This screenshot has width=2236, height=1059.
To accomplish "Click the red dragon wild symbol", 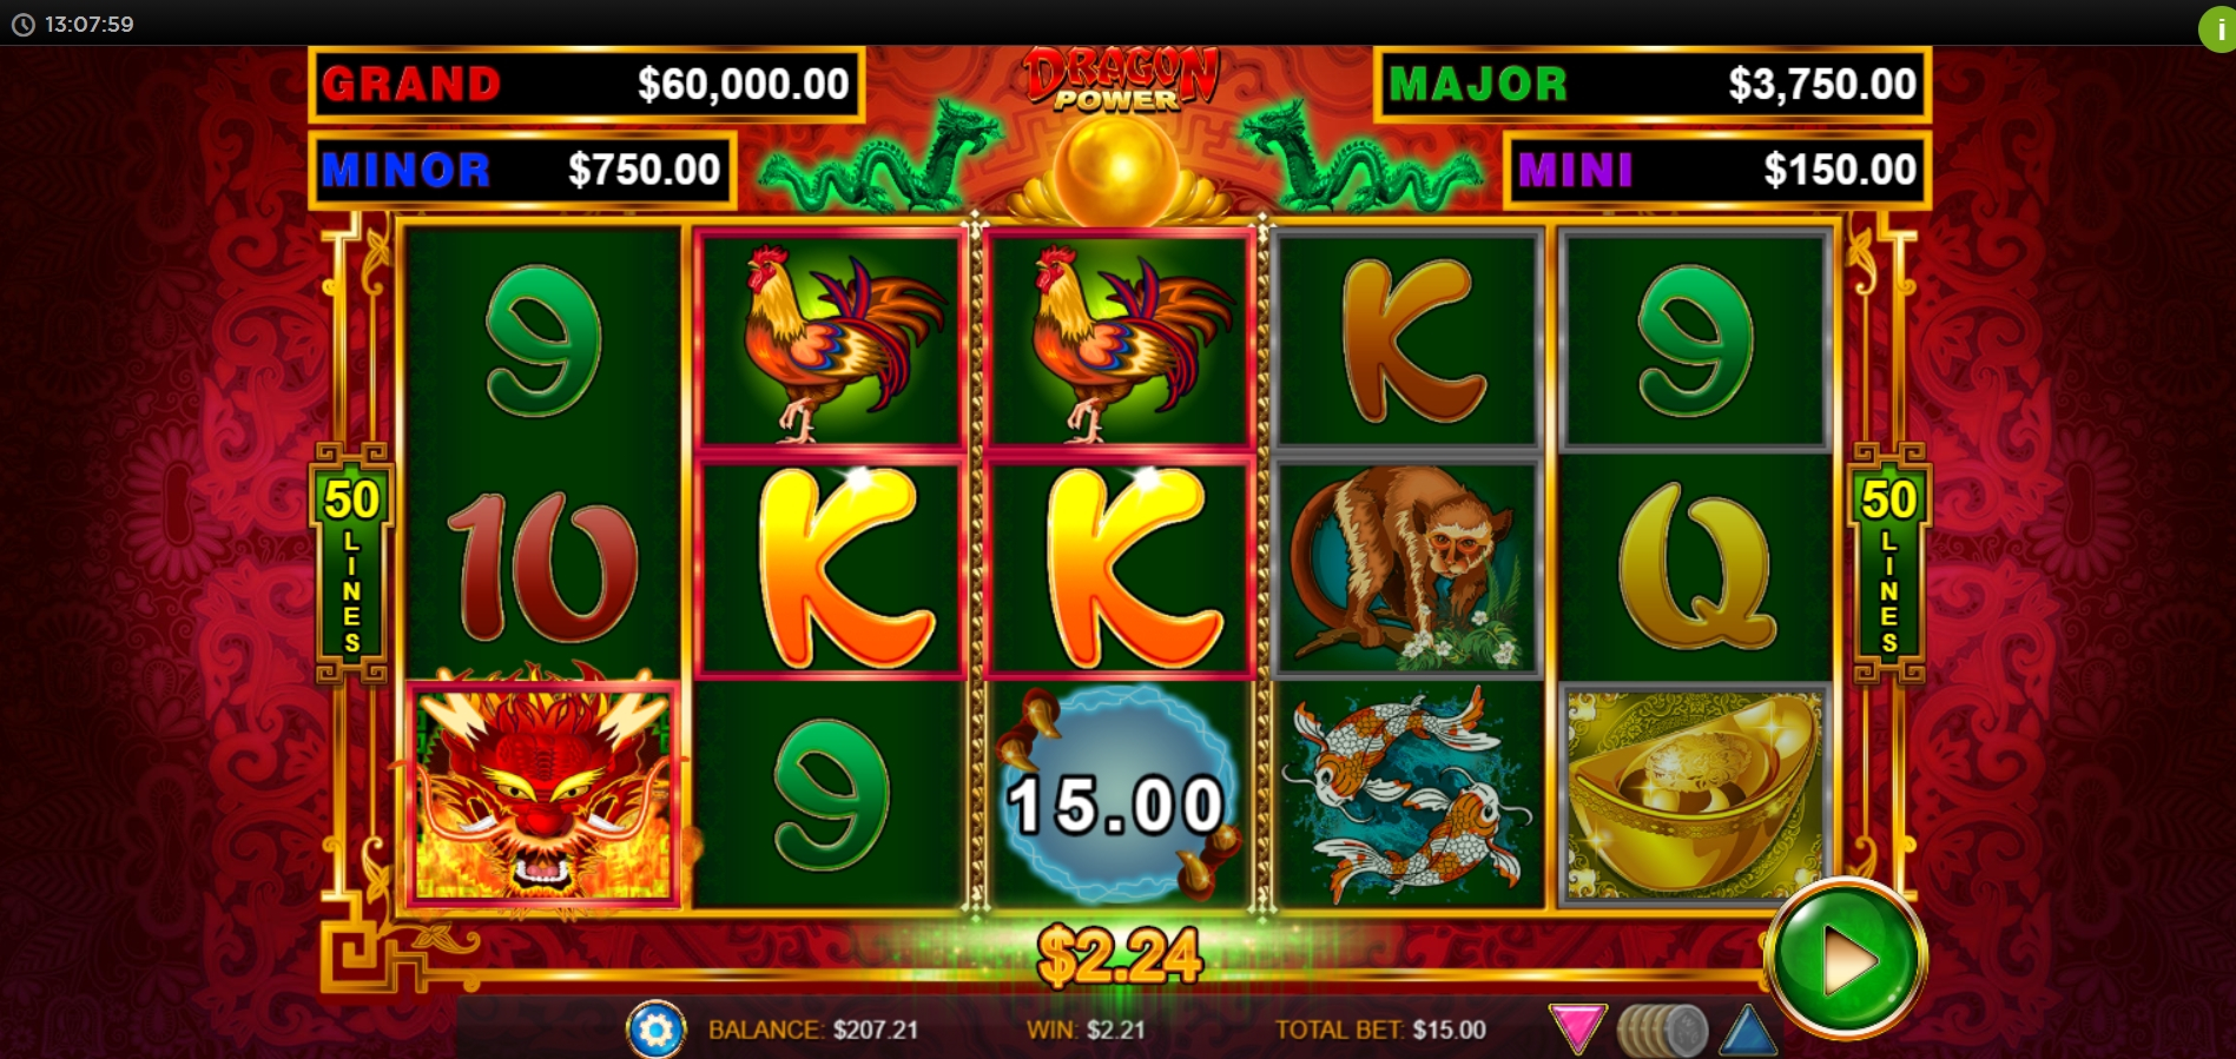I will [543, 791].
